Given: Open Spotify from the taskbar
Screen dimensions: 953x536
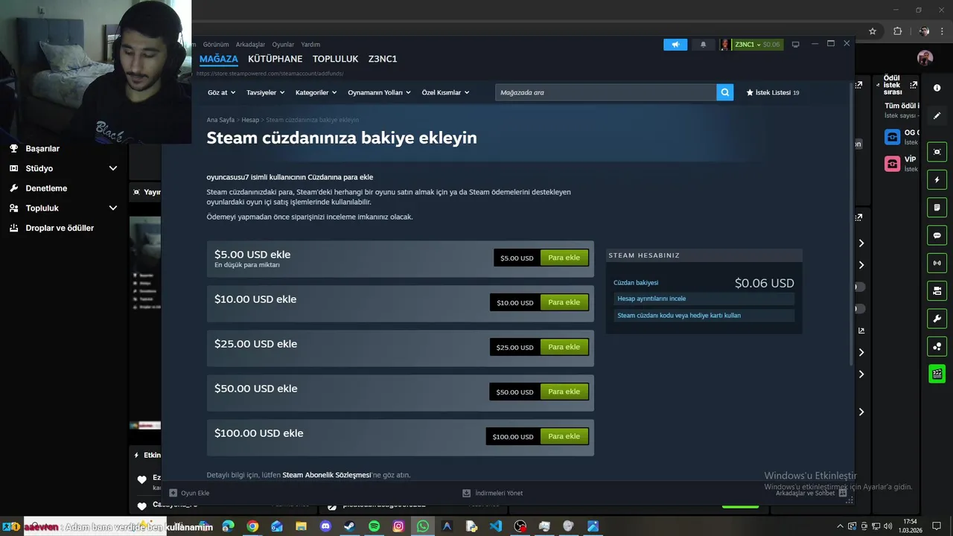Looking at the screenshot, I should (374, 526).
